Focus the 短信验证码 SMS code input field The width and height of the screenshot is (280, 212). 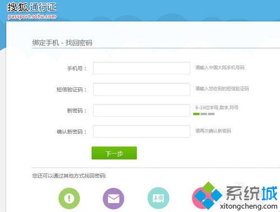[142, 89]
